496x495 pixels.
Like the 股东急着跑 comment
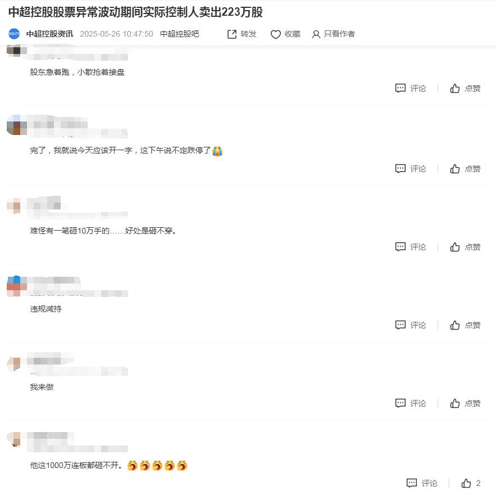pos(465,88)
